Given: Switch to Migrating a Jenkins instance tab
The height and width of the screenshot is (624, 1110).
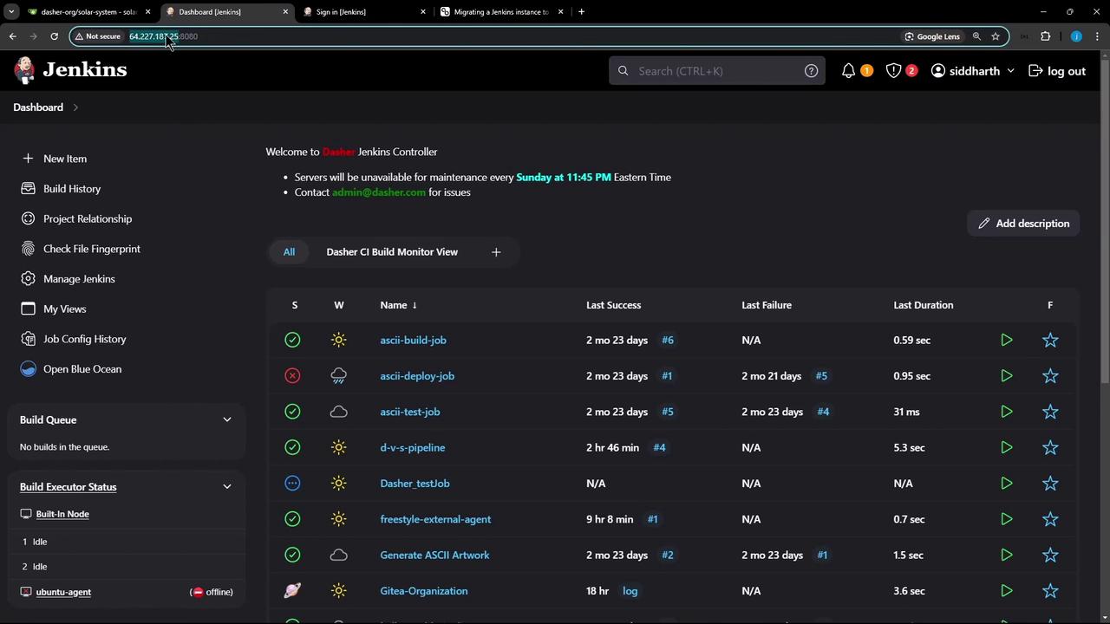Looking at the screenshot, I should (x=501, y=12).
